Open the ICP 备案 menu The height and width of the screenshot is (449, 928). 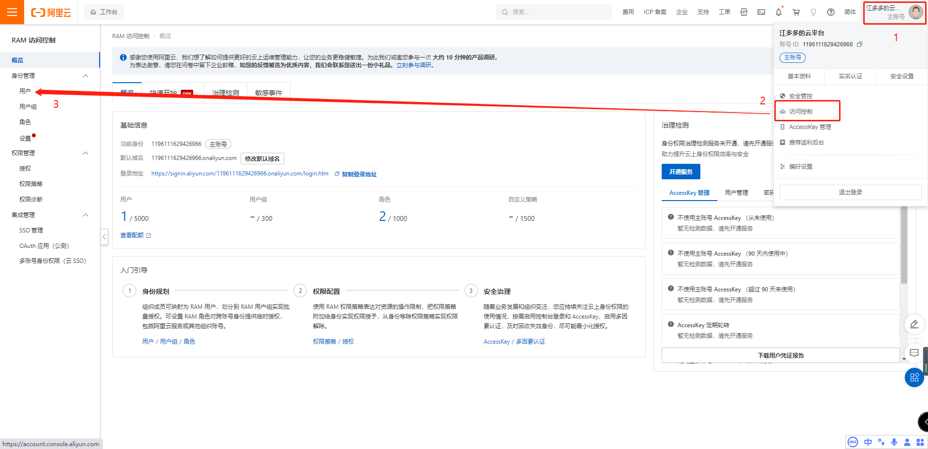[x=655, y=12]
